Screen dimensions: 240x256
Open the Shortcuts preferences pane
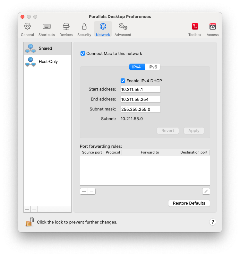coord(47,29)
